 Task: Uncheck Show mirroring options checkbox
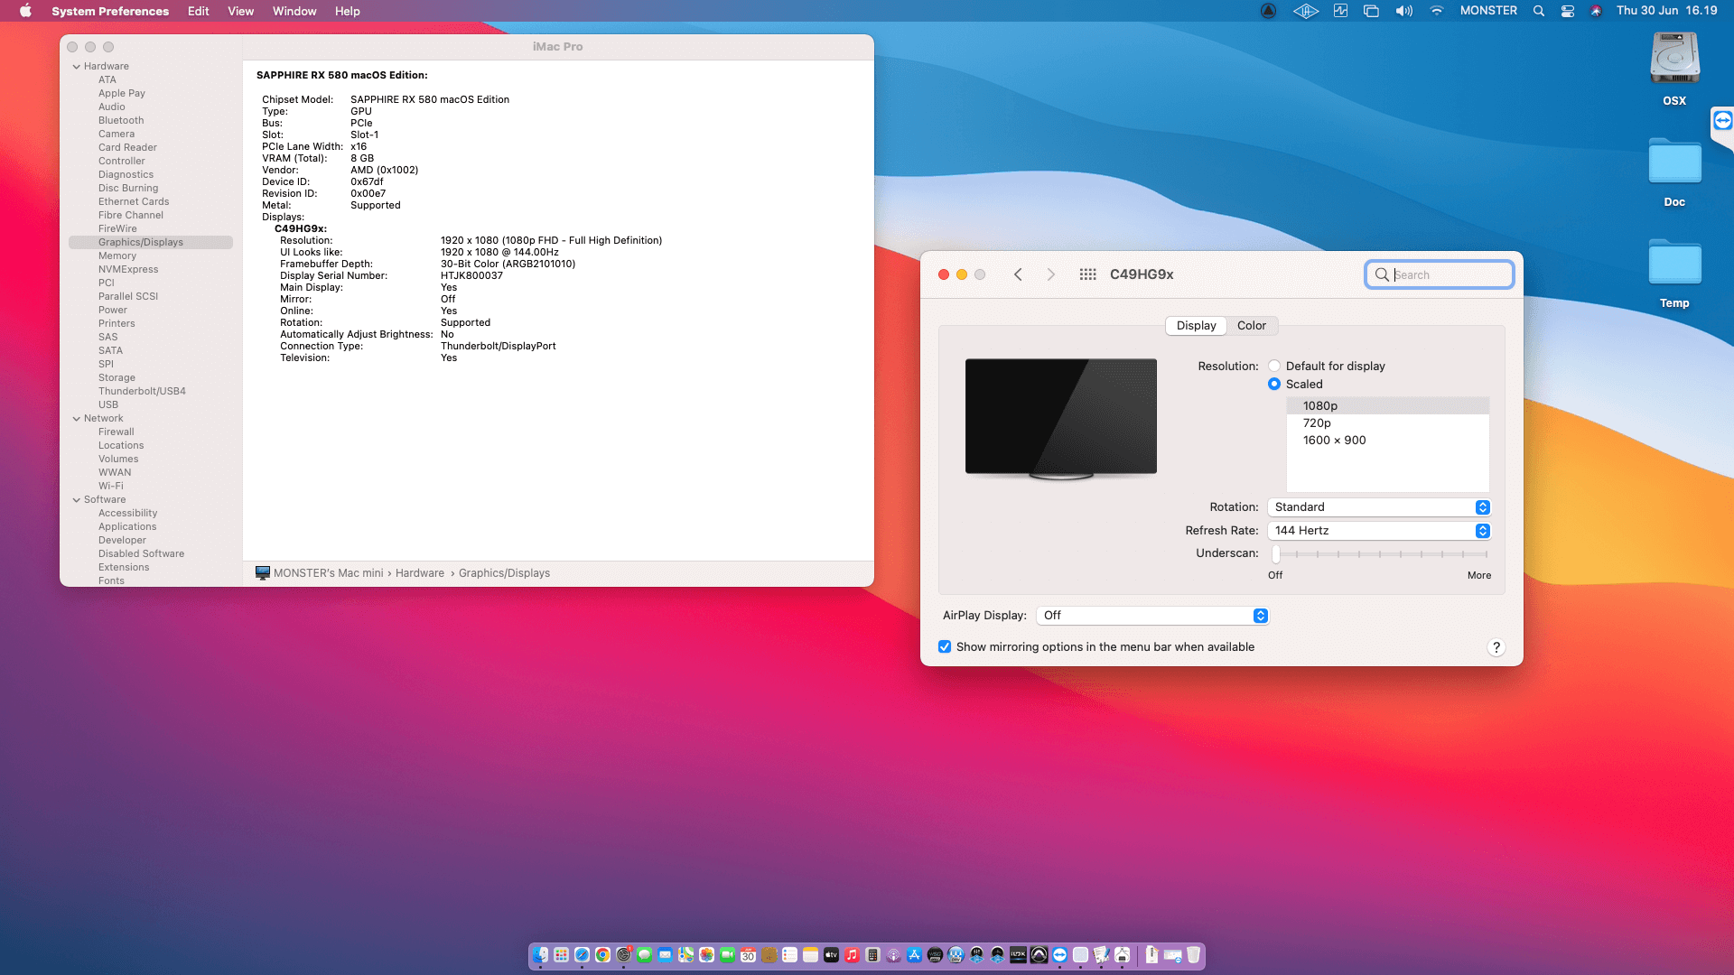pos(945,646)
